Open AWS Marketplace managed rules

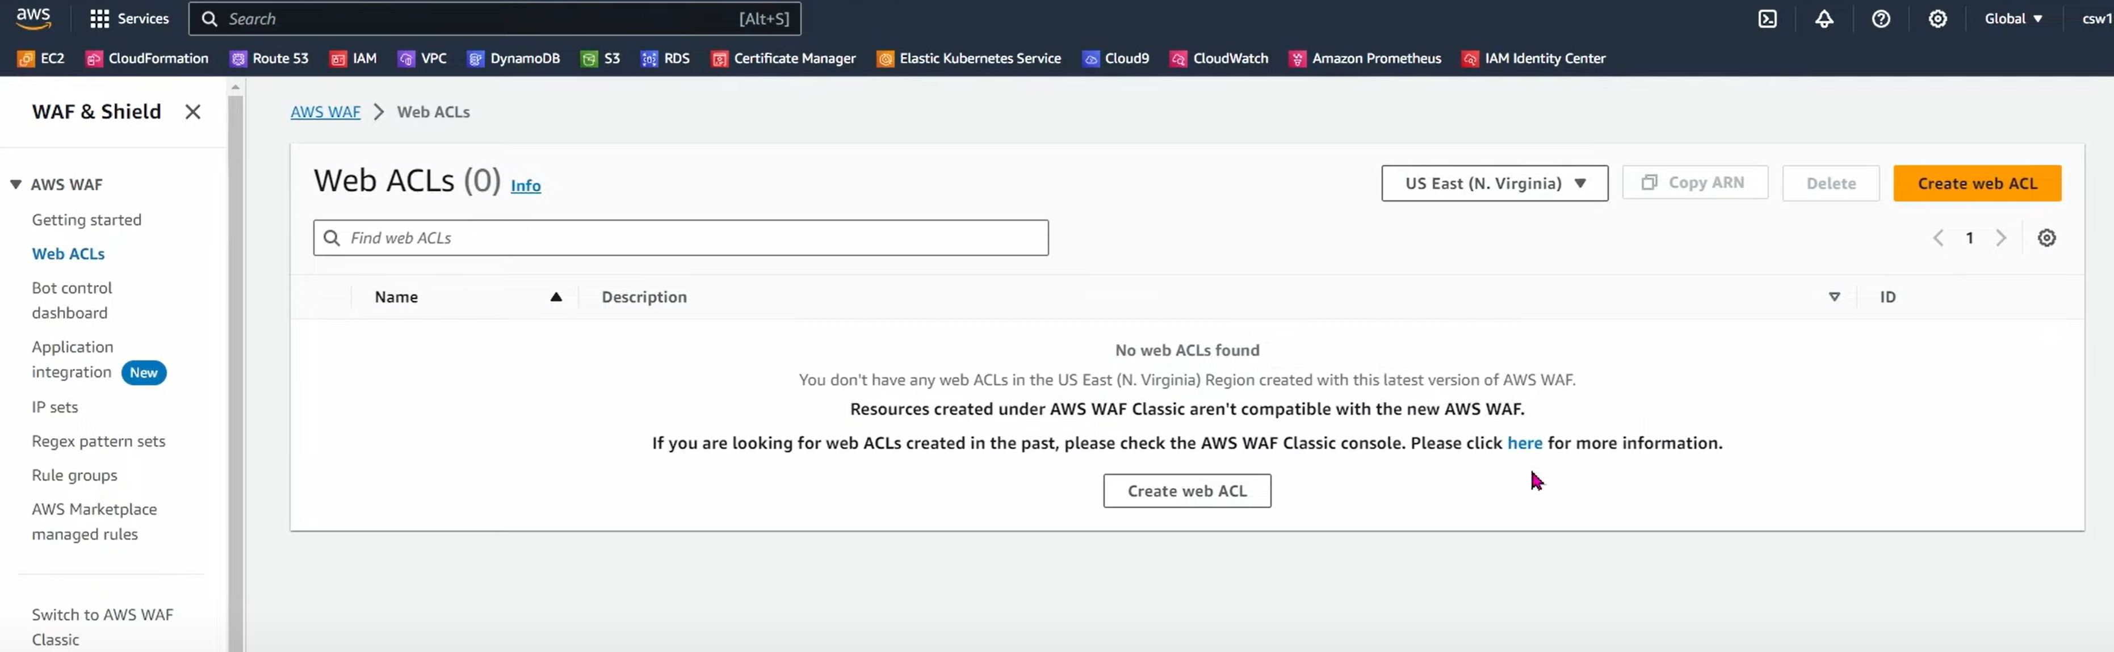click(x=94, y=521)
